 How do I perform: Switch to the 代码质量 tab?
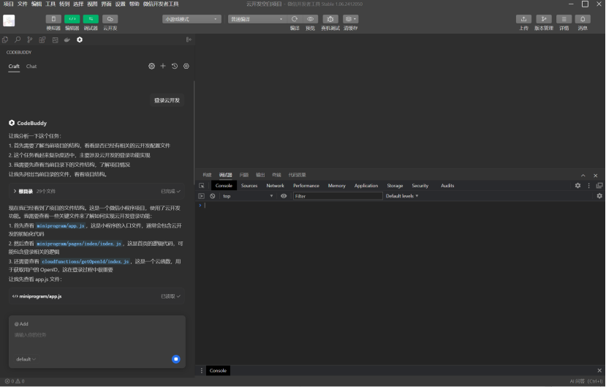pos(298,175)
